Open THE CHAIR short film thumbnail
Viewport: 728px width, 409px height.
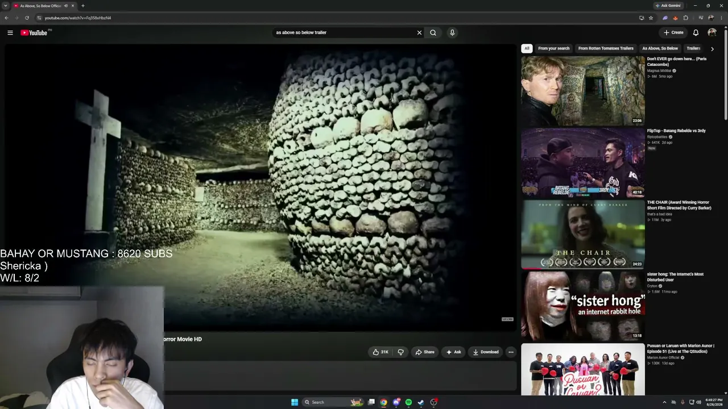click(583, 234)
